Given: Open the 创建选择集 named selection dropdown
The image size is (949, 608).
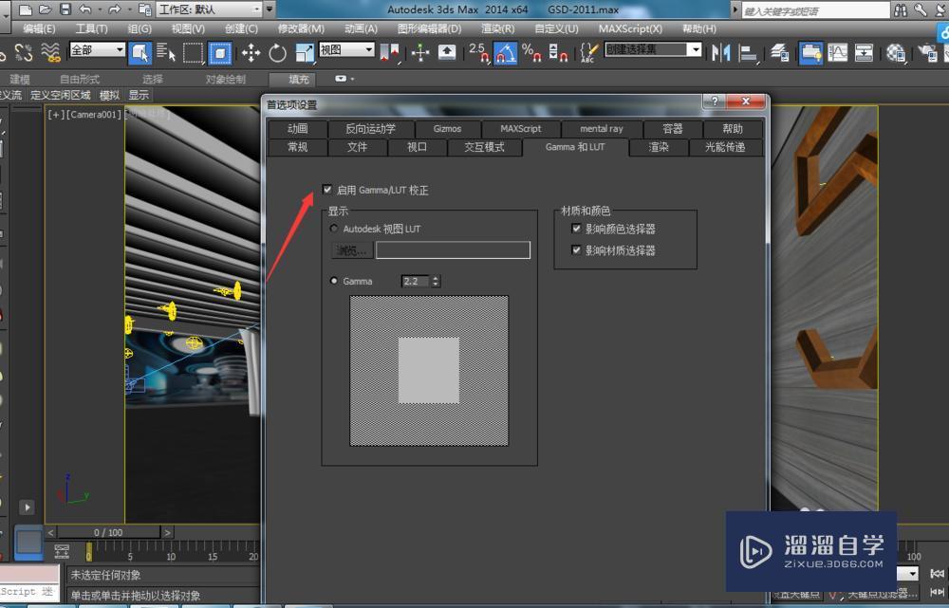Looking at the screenshot, I should (x=653, y=49).
